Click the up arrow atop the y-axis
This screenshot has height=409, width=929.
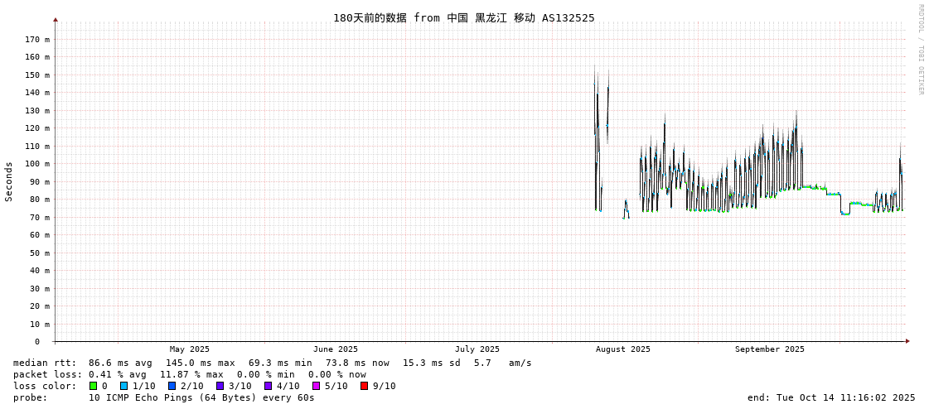click(56, 19)
